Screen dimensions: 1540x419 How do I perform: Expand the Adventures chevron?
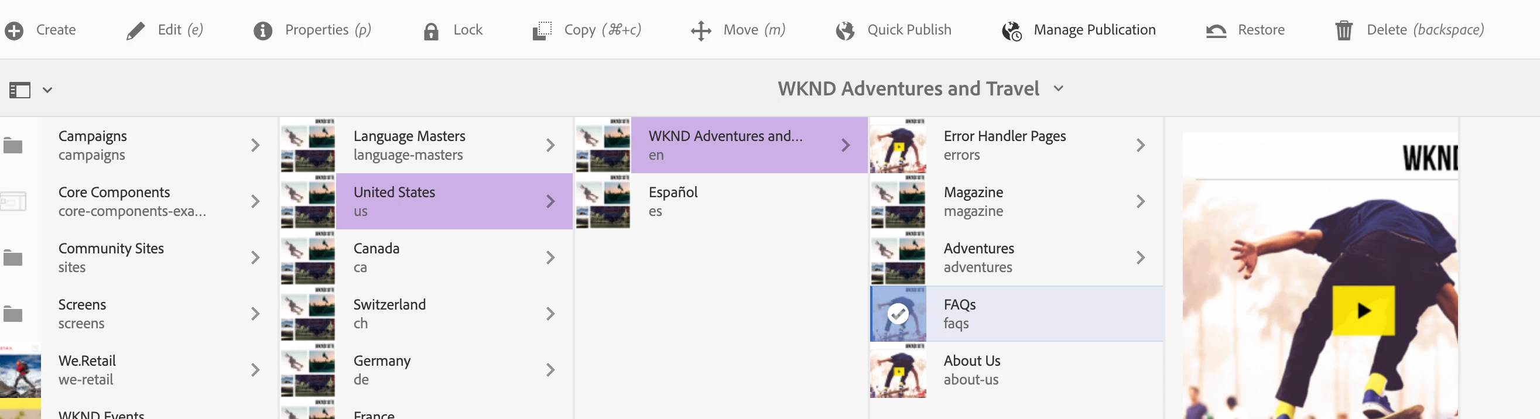pyautogui.click(x=1140, y=257)
